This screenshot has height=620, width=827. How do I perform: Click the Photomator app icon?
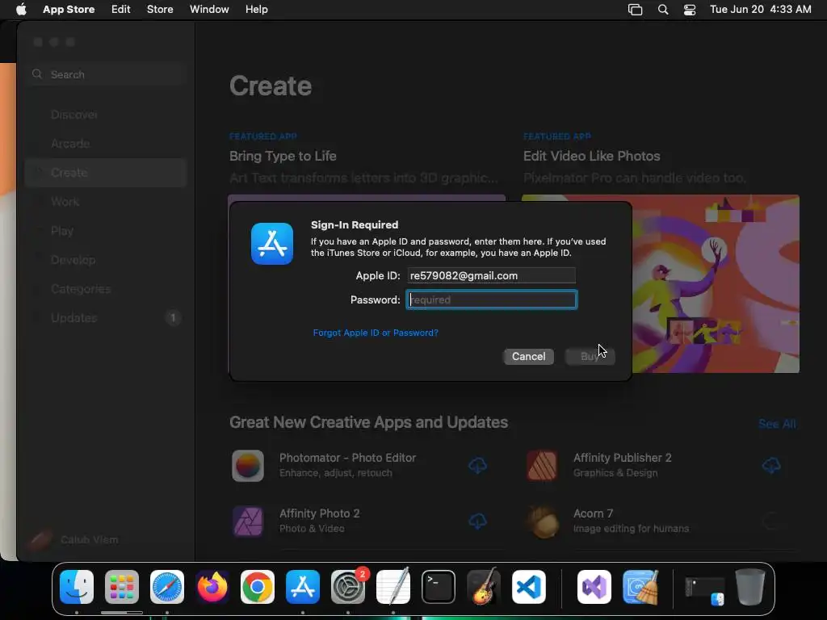click(248, 466)
